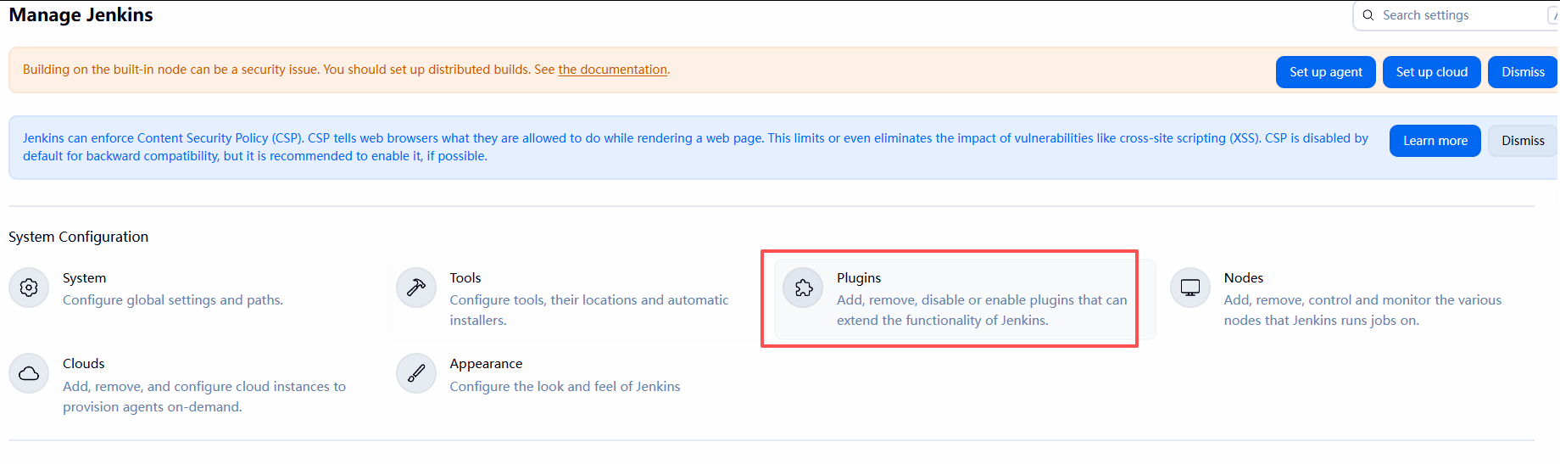Click Learn more about CSP

1435,141
